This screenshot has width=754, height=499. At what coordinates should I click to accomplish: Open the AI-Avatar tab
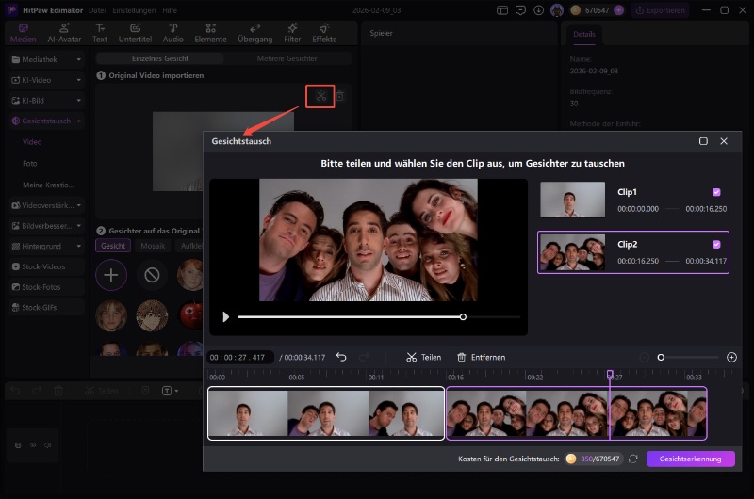click(x=64, y=33)
